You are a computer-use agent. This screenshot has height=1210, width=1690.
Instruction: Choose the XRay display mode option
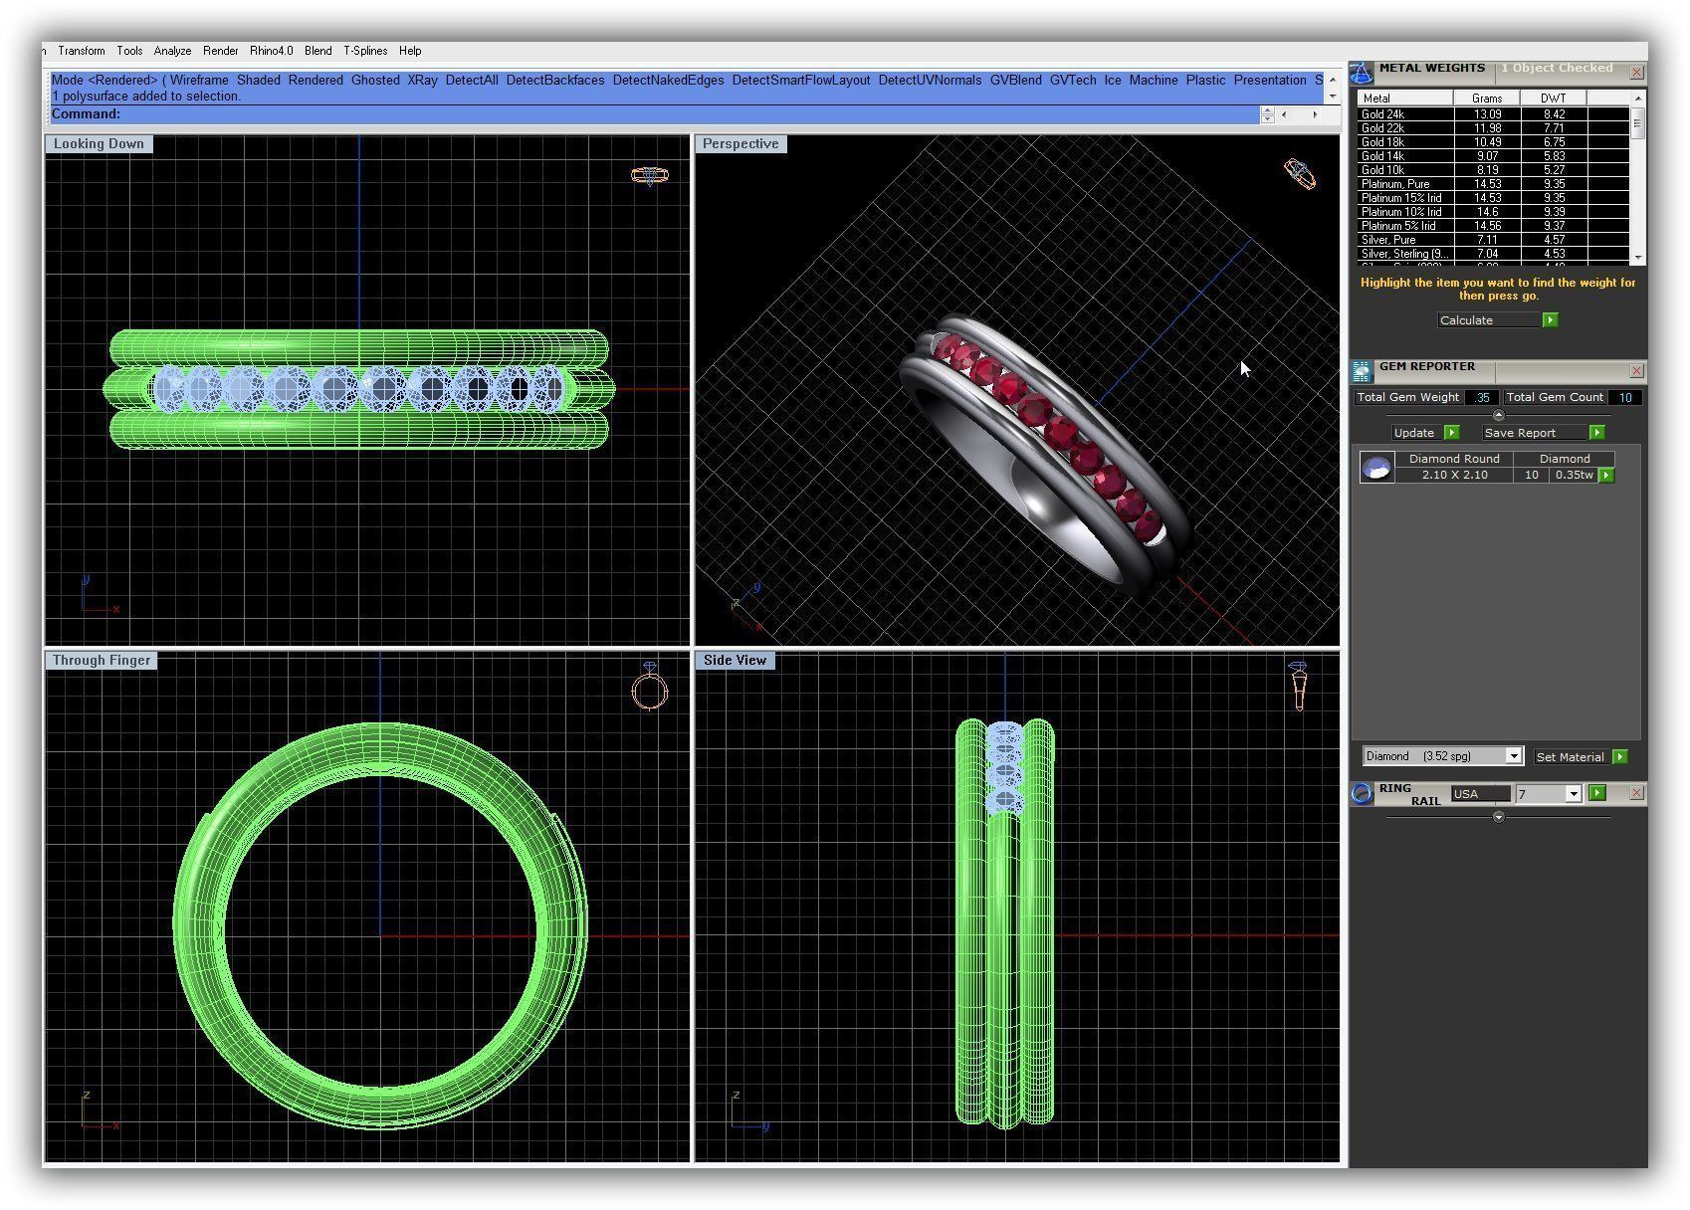point(423,81)
